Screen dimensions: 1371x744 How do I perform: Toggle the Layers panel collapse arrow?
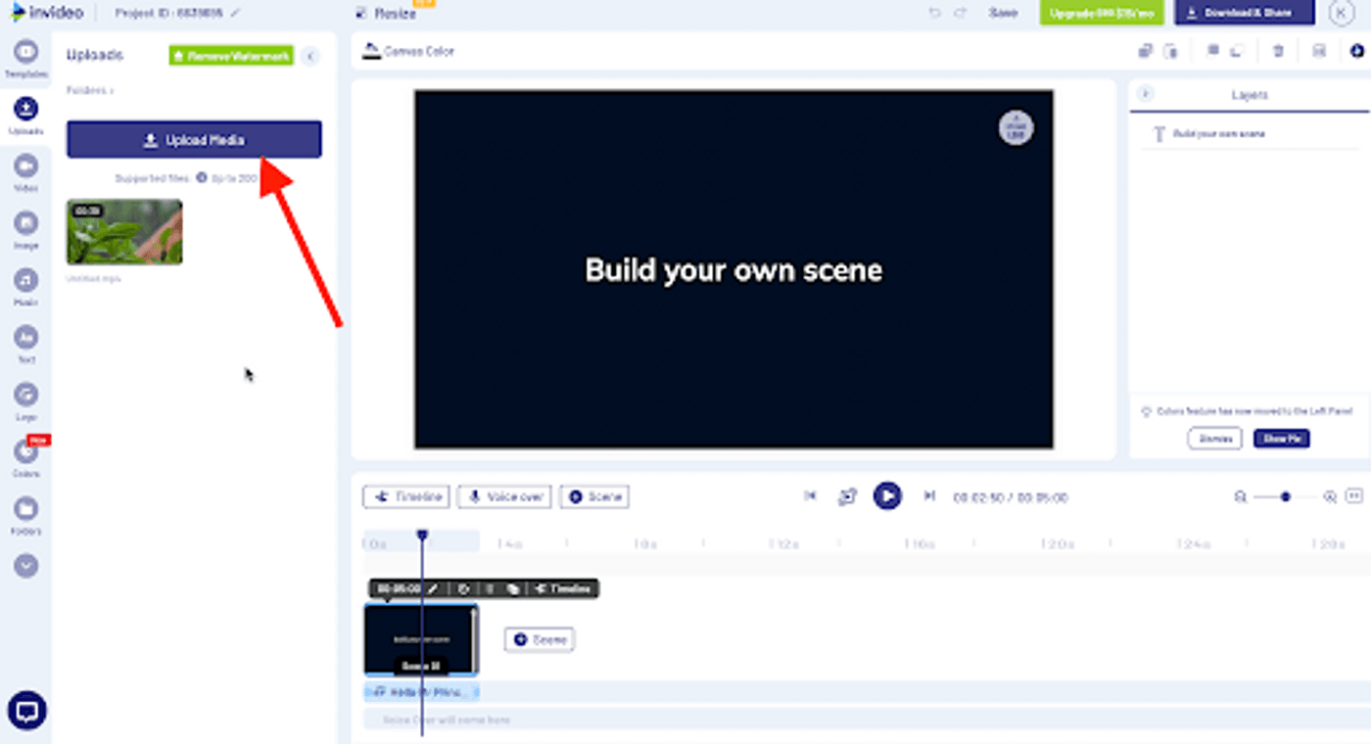pyautogui.click(x=1146, y=94)
